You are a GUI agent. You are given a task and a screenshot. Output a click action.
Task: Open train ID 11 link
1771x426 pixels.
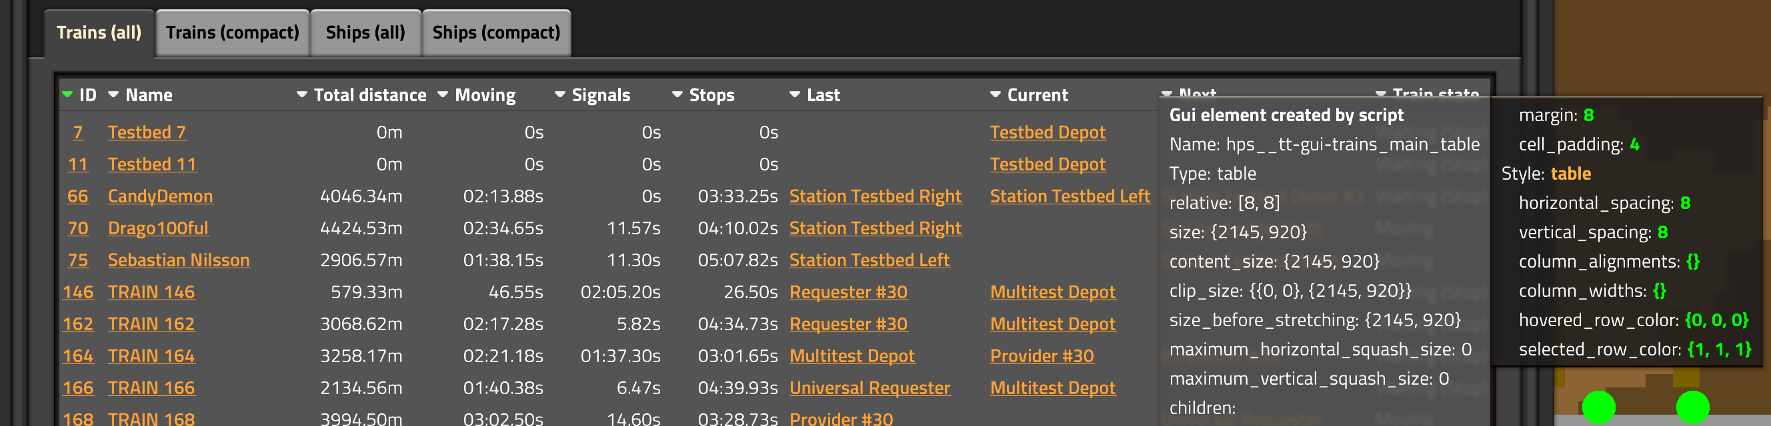(x=78, y=164)
